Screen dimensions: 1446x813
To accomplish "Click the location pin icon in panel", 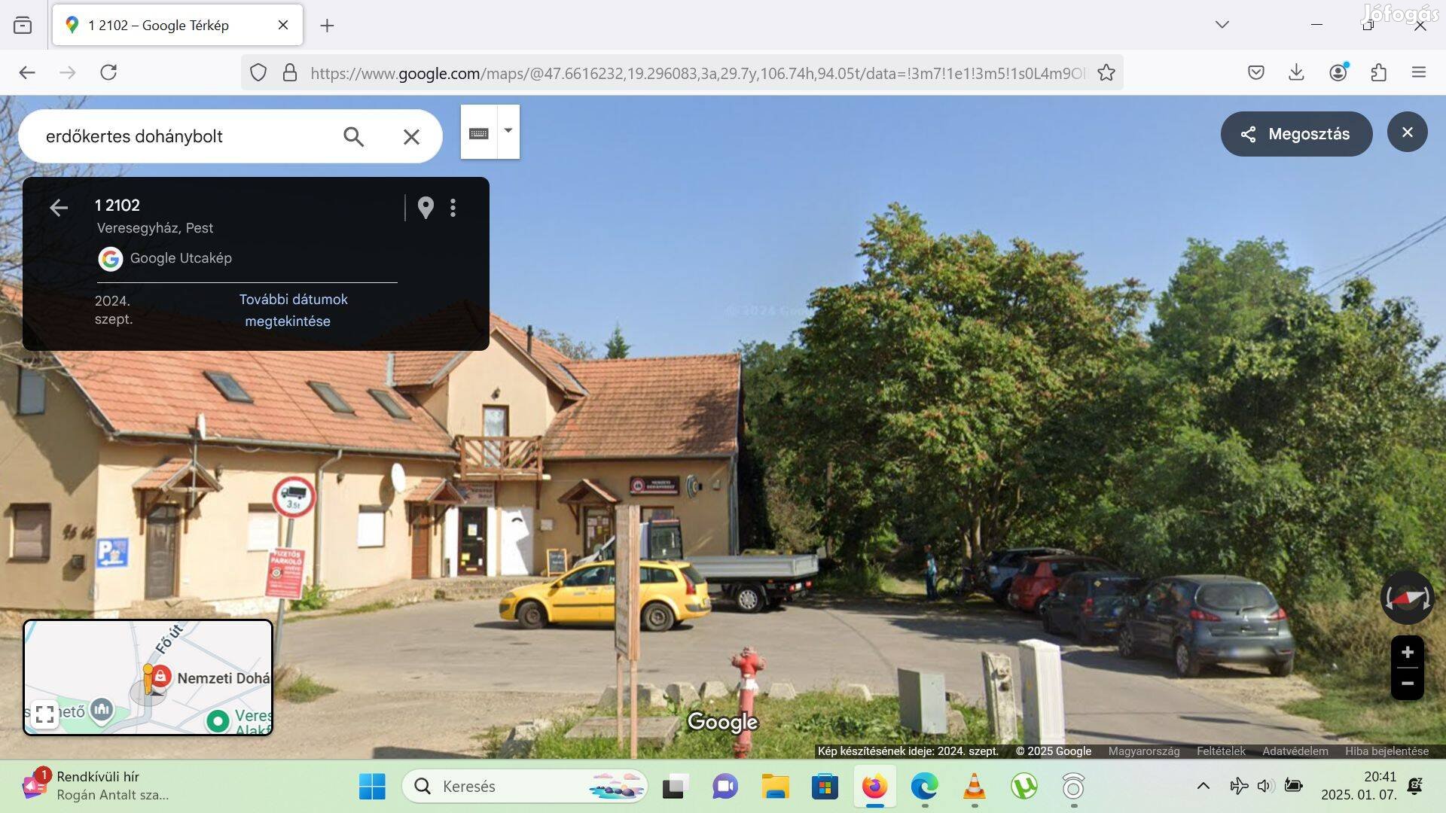I will pos(426,208).
